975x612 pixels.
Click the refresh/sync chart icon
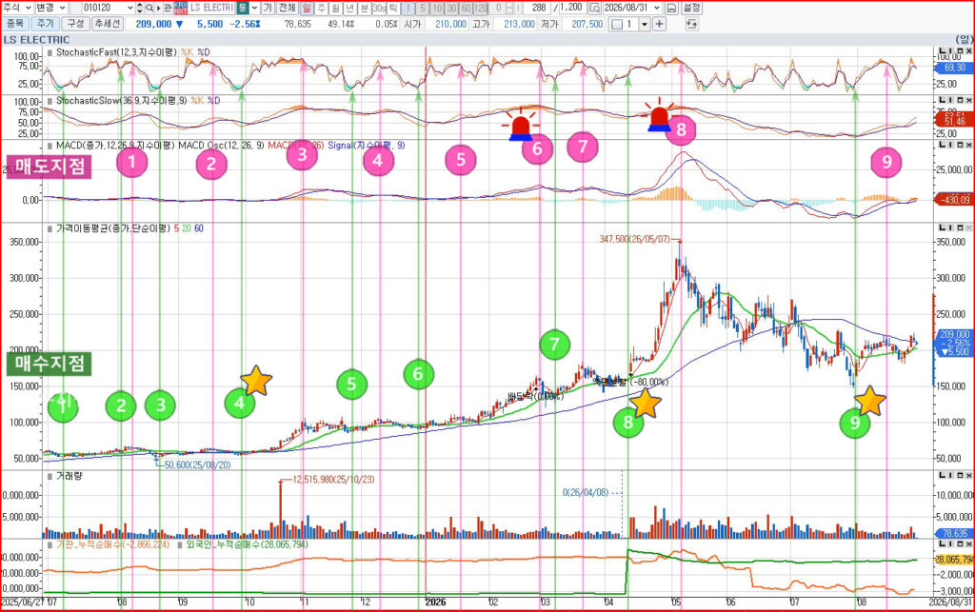click(691, 24)
